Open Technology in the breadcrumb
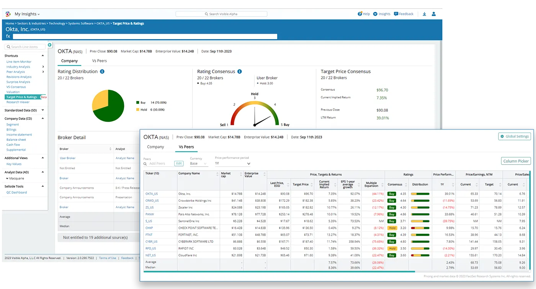The width and height of the screenshot is (536, 289). point(57,23)
